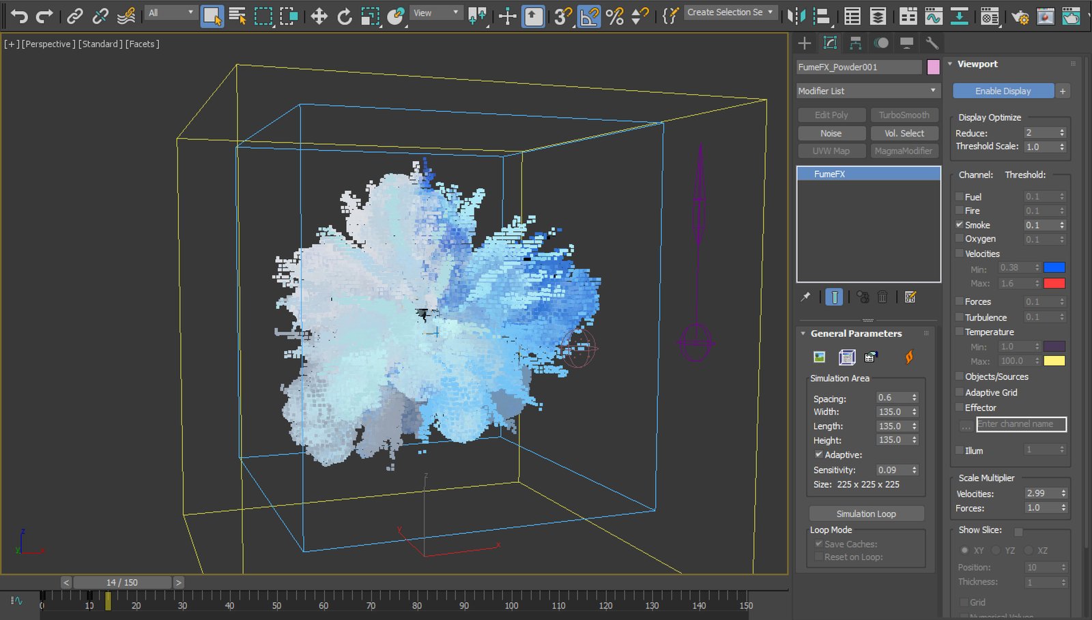The height and width of the screenshot is (620, 1092).
Task: Select the Undo tool icon
Action: [x=20, y=16]
